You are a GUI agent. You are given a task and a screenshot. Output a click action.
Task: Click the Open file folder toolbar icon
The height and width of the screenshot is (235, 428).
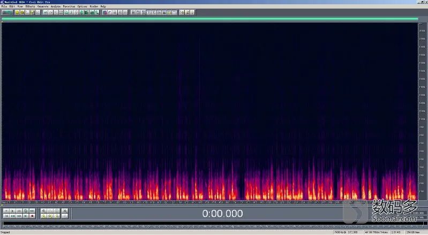pyautogui.click(x=22, y=12)
